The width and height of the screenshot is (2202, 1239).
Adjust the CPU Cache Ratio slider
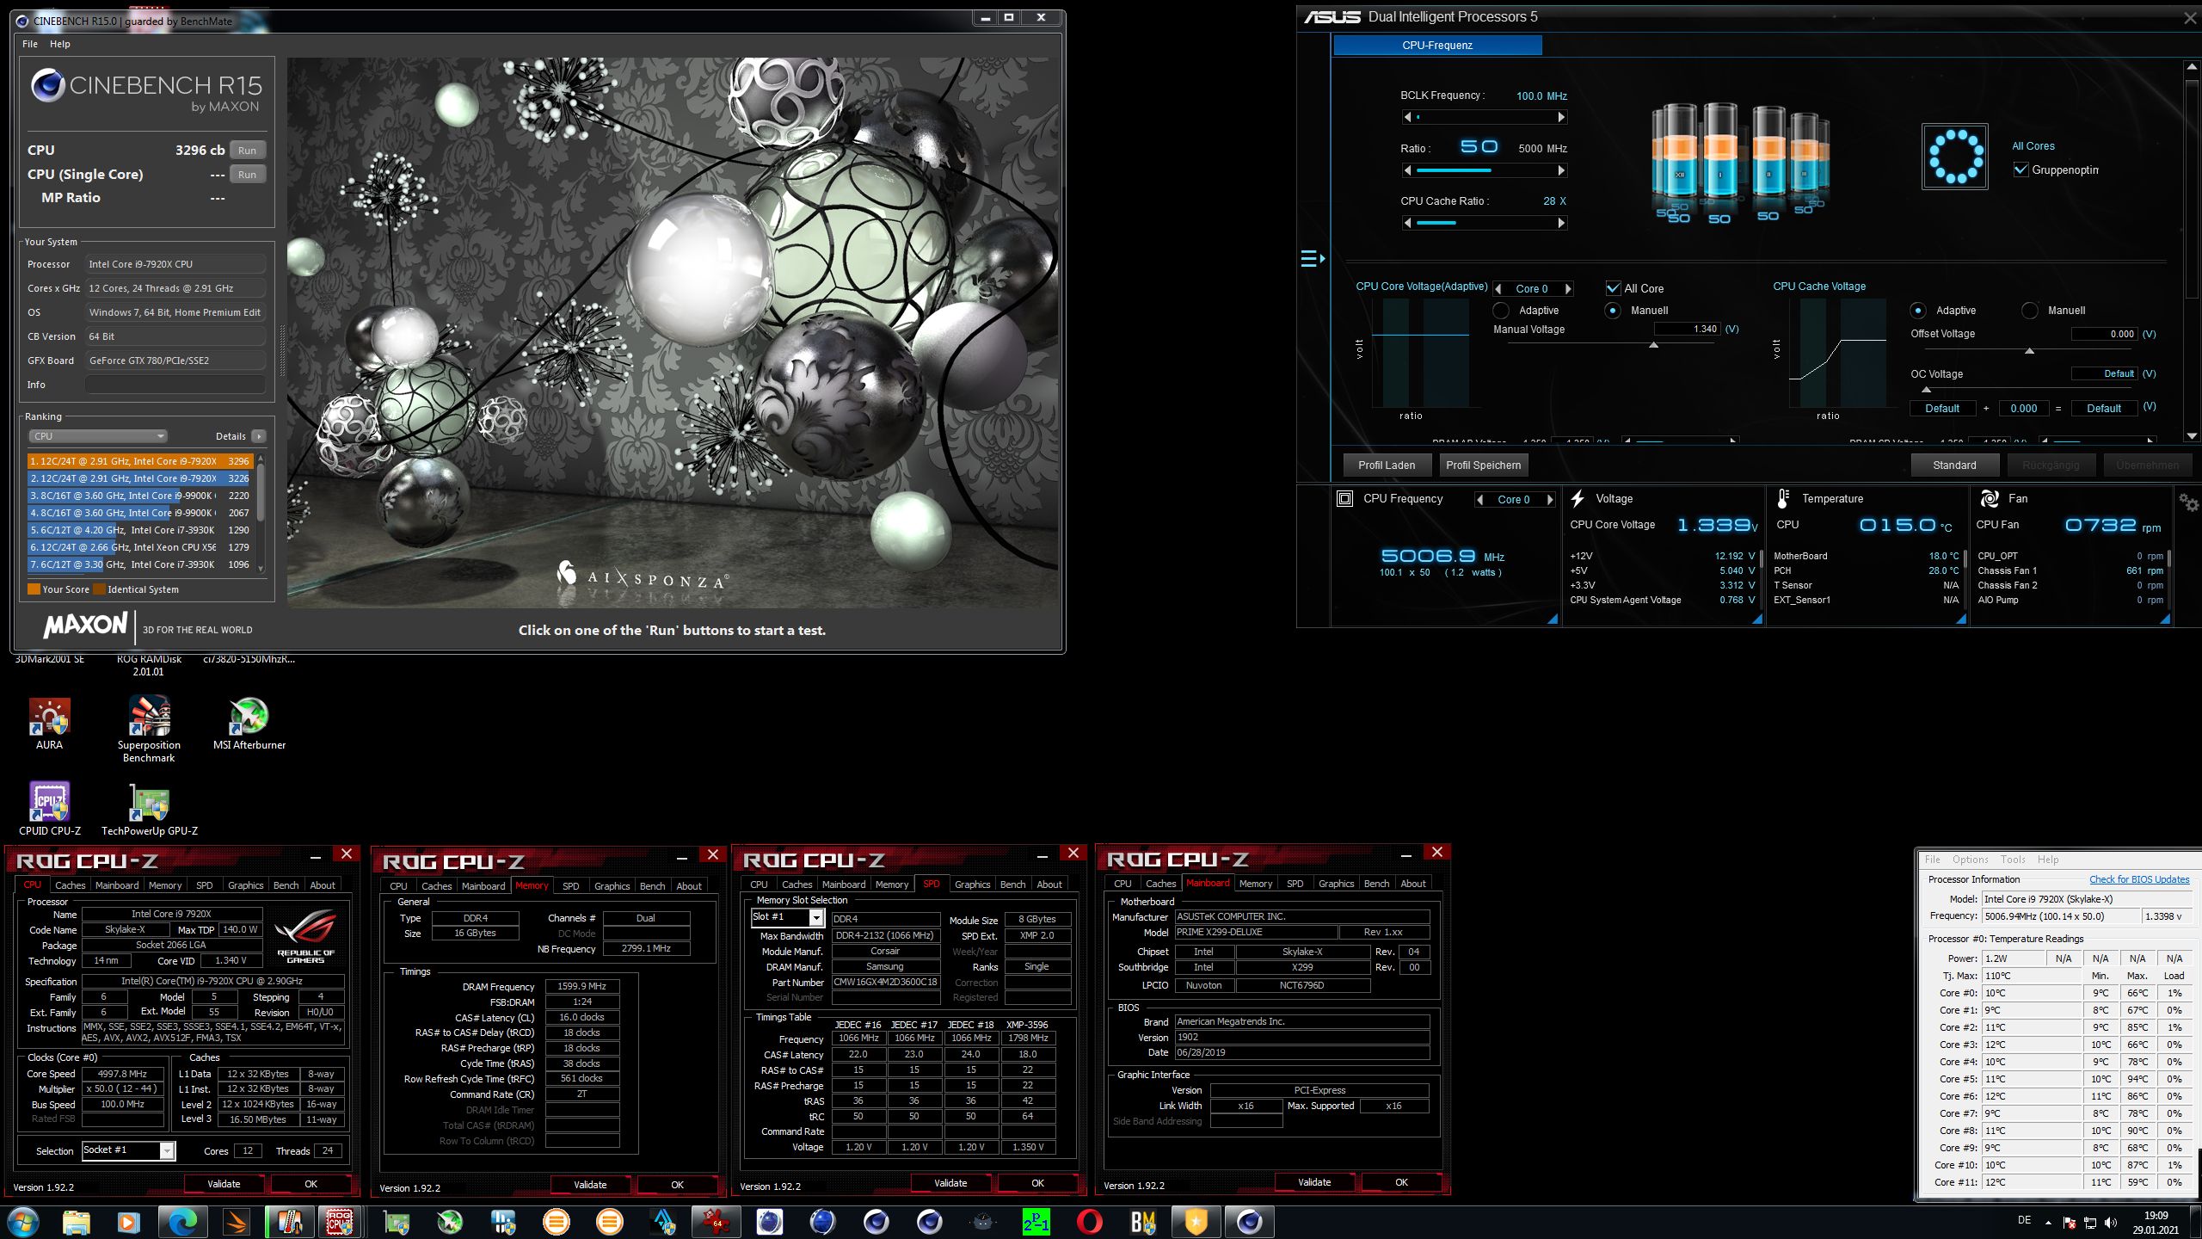pos(1484,223)
